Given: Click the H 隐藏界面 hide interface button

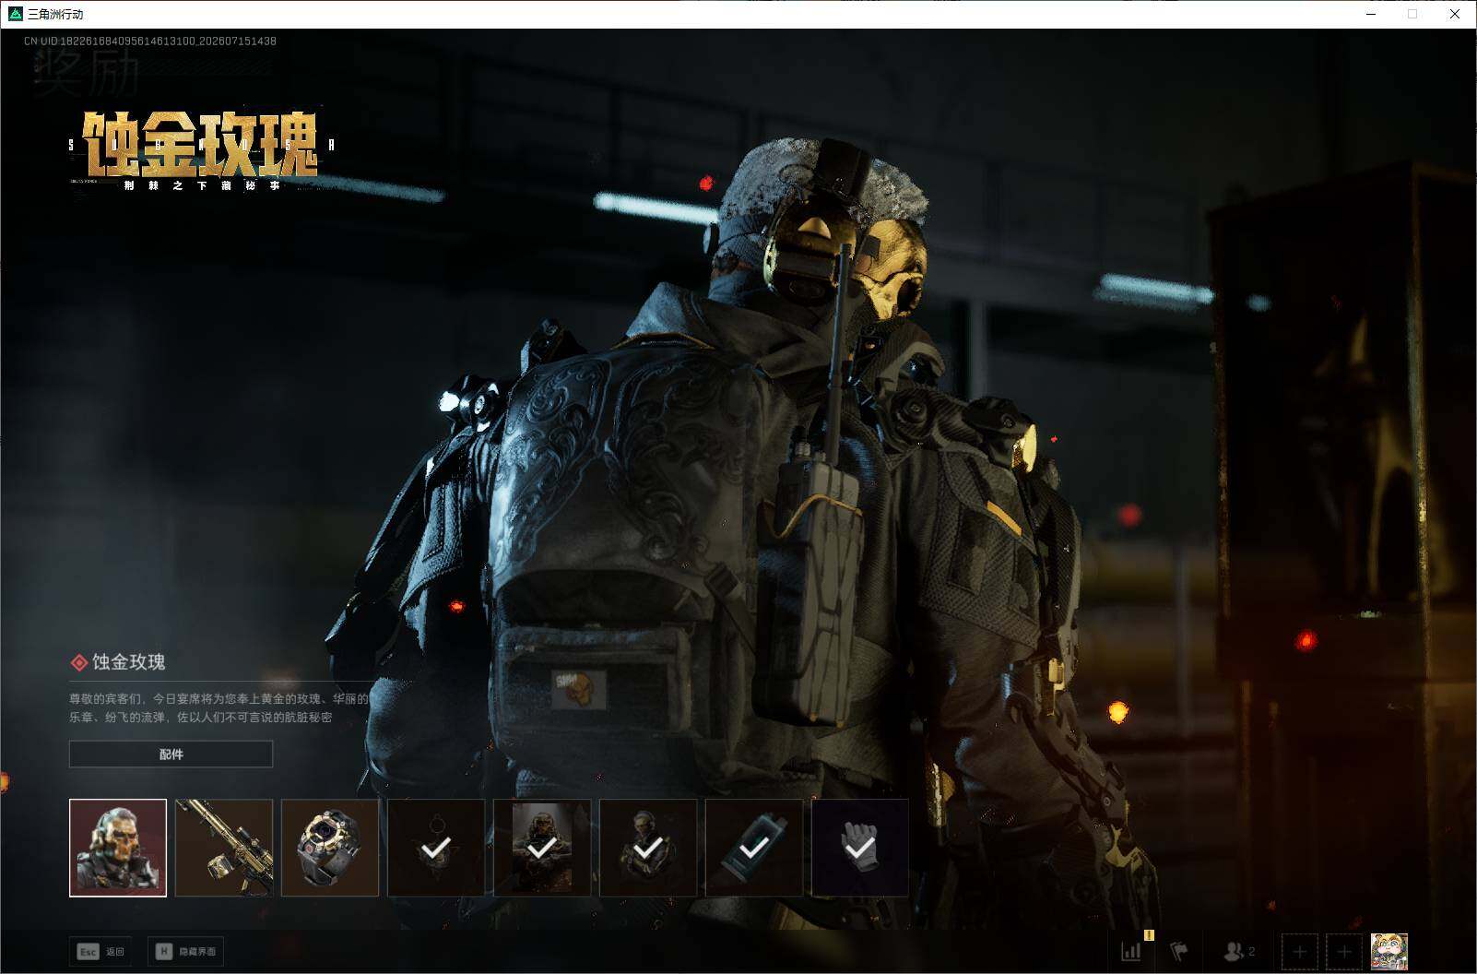Looking at the screenshot, I should tap(185, 951).
